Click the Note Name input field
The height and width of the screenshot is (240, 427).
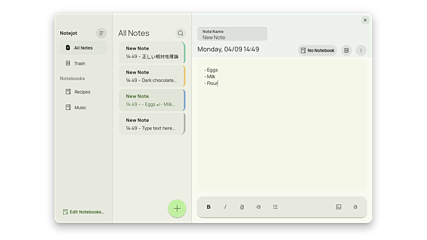[x=232, y=35]
